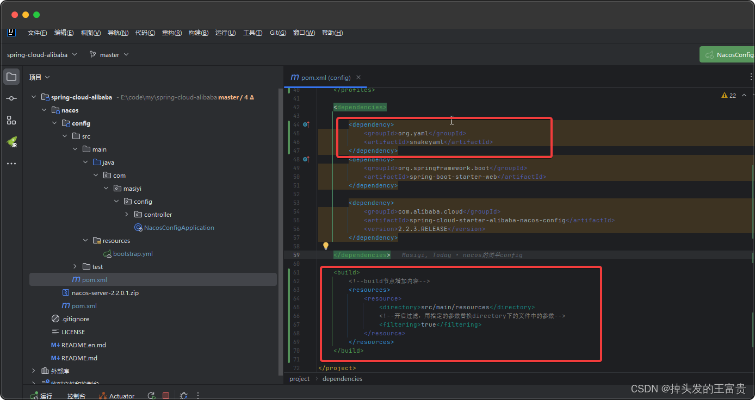
Task: Collapse the masiyi package chevron
Action: pos(106,189)
